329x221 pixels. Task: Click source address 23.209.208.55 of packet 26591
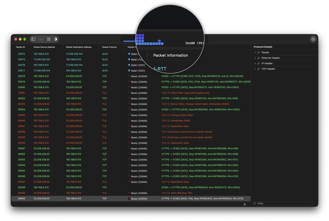tap(42, 149)
